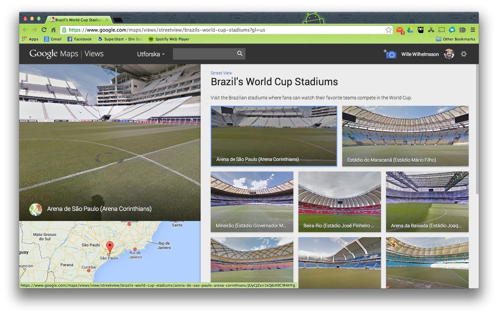Click the grey ID extension icon
Image resolution: width=498 pixels, height=315 pixels.
click(463, 30)
